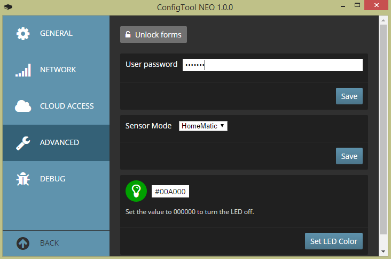Click the General gear icon
The width and height of the screenshot is (391, 259).
tap(23, 34)
